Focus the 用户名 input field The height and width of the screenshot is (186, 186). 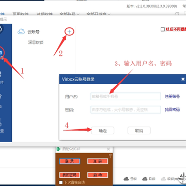[x=126, y=97]
